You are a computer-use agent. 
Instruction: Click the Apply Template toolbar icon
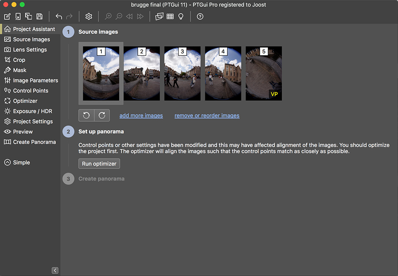tap(28, 16)
